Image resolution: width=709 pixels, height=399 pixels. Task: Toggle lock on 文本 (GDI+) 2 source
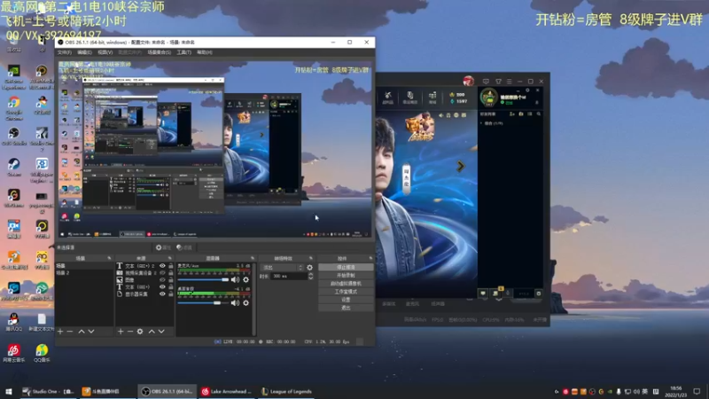171,266
